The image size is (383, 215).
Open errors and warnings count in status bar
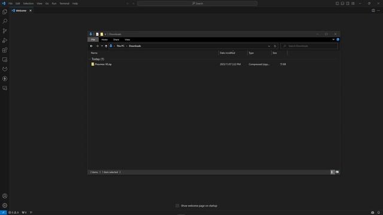pos(13,213)
